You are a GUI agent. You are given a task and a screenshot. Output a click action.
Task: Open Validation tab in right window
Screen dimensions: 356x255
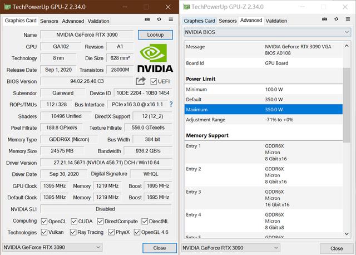(276, 21)
